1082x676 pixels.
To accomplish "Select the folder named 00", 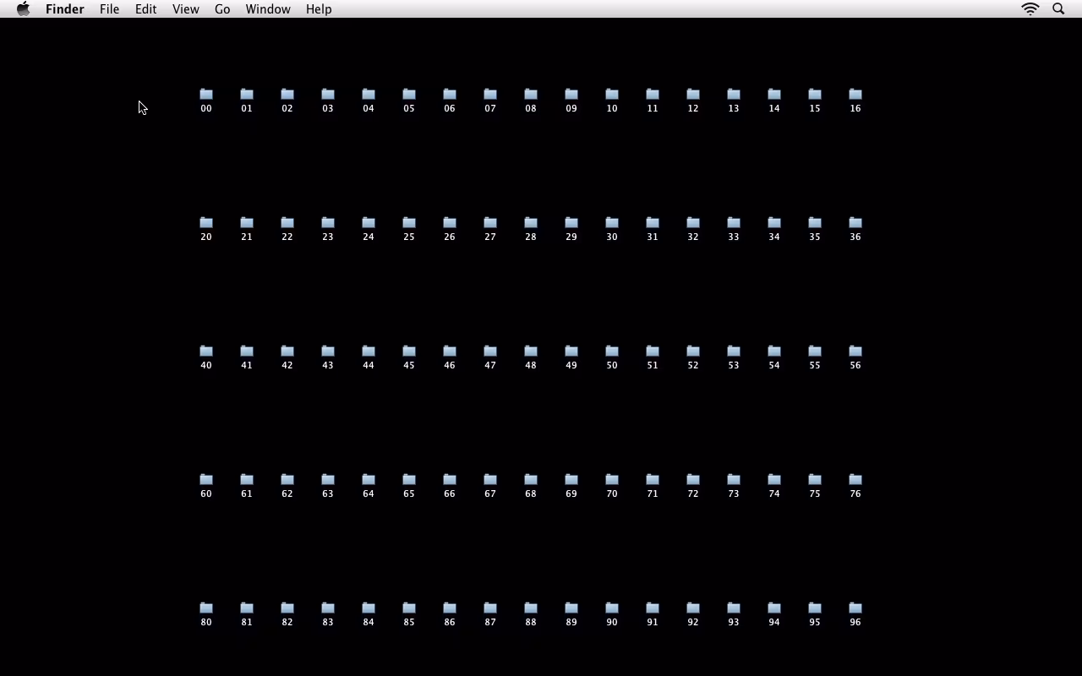I will click(x=206, y=95).
